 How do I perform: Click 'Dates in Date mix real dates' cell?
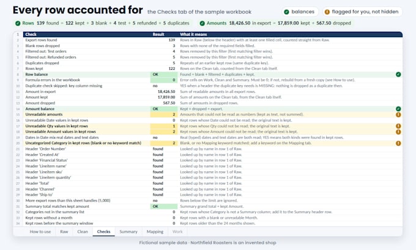87,138
